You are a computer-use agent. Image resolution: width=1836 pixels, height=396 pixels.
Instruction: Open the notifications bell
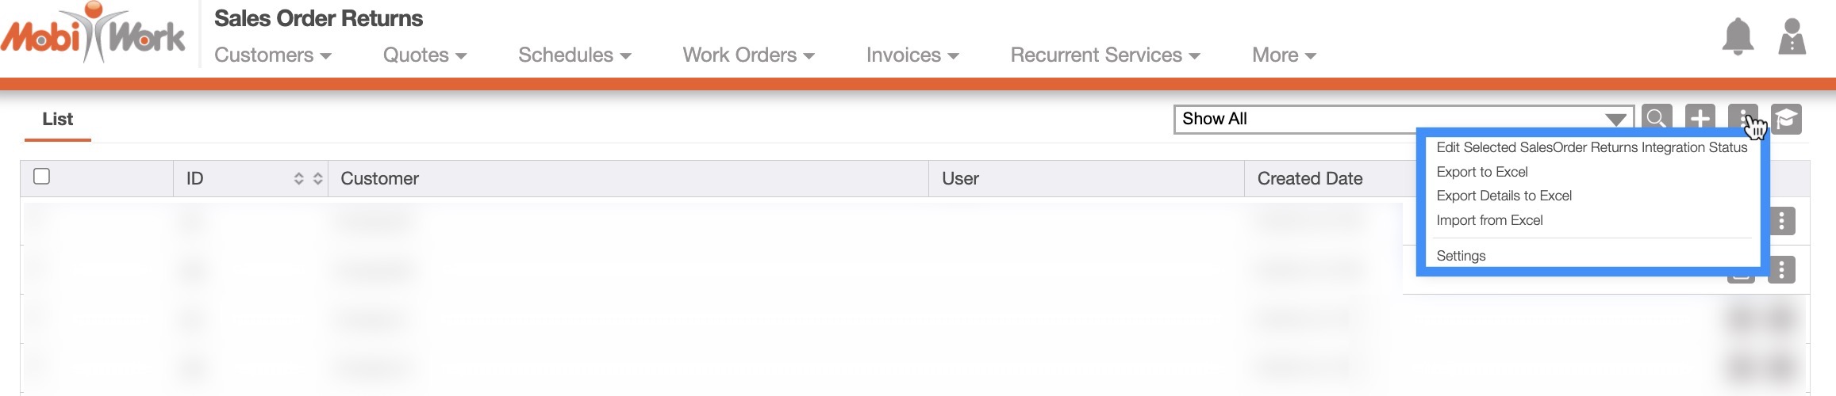1737,36
